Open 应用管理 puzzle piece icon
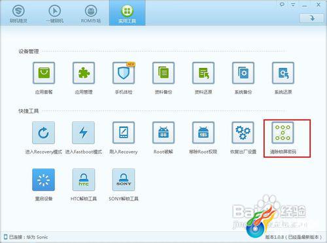327x243 pixels. (x=84, y=73)
